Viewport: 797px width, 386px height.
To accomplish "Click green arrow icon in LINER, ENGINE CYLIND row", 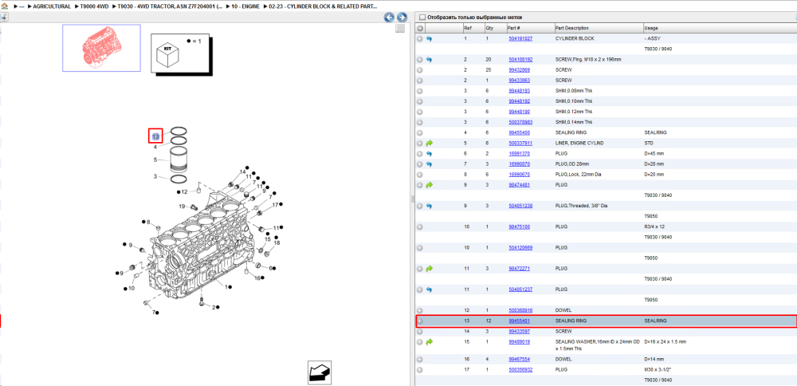I will [429, 143].
